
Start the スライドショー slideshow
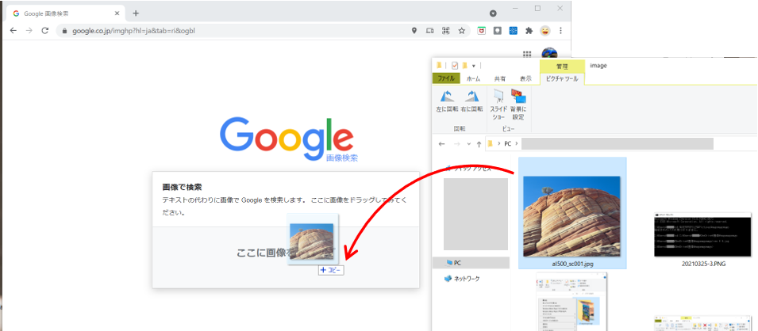coord(498,105)
